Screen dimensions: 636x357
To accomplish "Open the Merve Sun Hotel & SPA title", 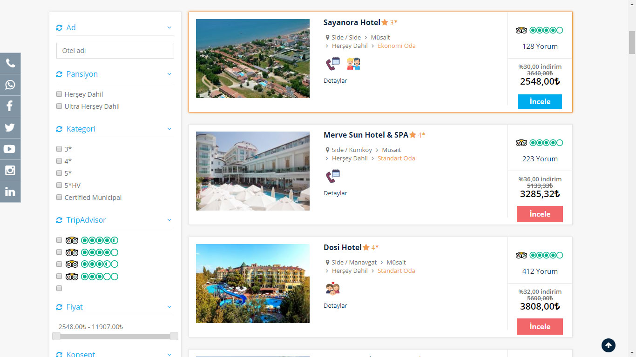I will 366,135.
